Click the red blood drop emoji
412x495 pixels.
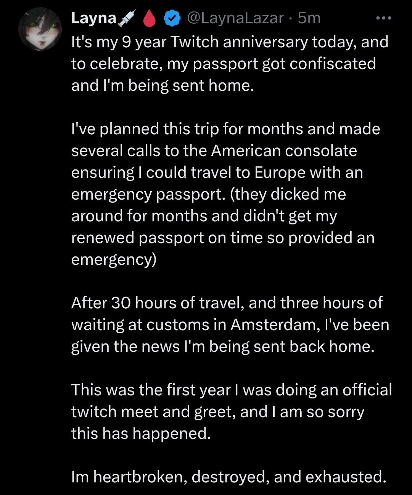149,19
